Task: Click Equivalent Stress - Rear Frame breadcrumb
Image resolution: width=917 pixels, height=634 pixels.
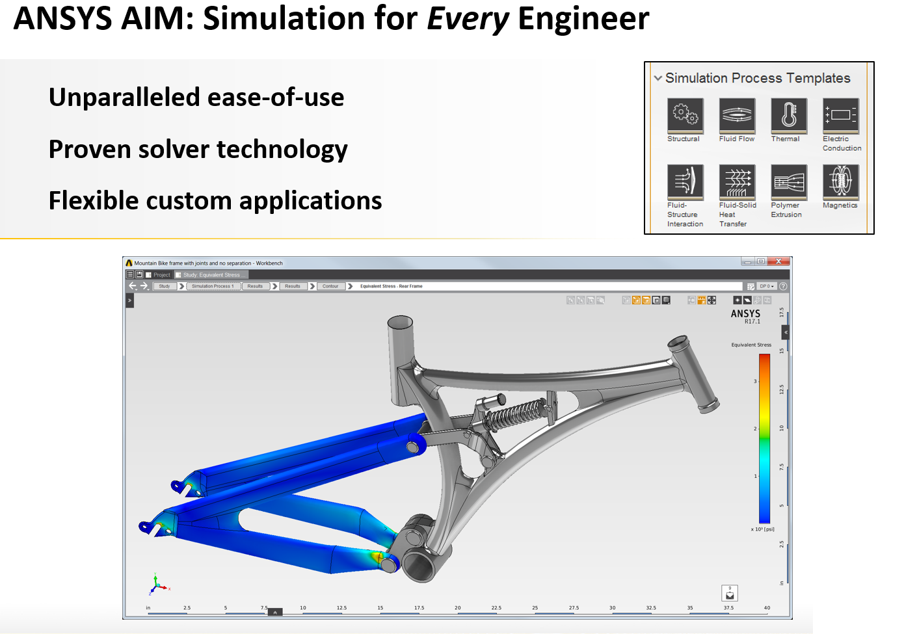Action: pos(391,286)
